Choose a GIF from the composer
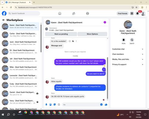This screenshot has height=119, width=149. [x=59, y=104]
